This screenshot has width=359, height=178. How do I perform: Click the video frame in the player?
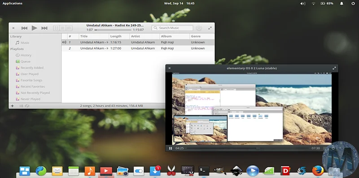click(252, 109)
